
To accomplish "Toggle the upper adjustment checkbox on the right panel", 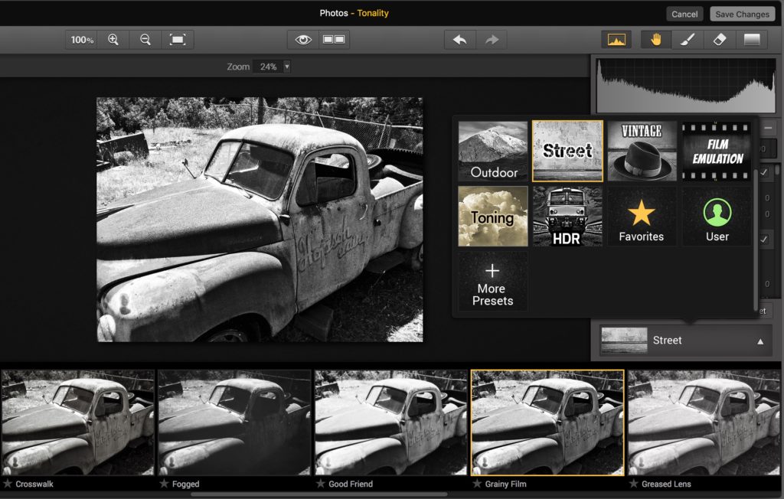I will (x=764, y=171).
